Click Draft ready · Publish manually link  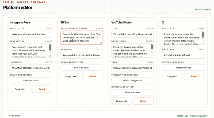[x=192, y=116]
